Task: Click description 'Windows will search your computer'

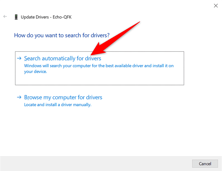Action: 99,69
